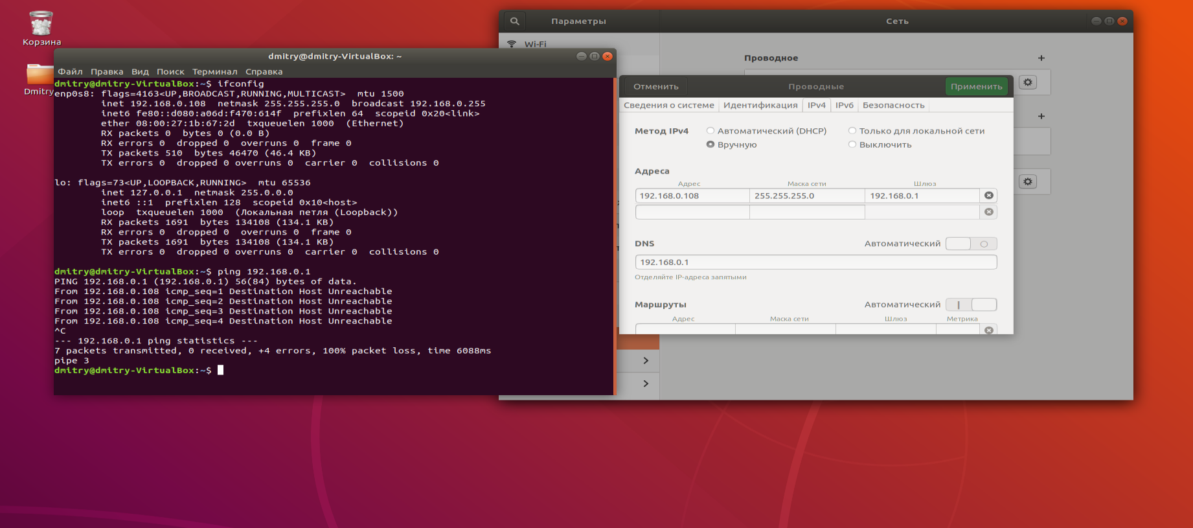Open the Поиск menu in terminal
This screenshot has height=528, width=1193.
coord(170,71)
